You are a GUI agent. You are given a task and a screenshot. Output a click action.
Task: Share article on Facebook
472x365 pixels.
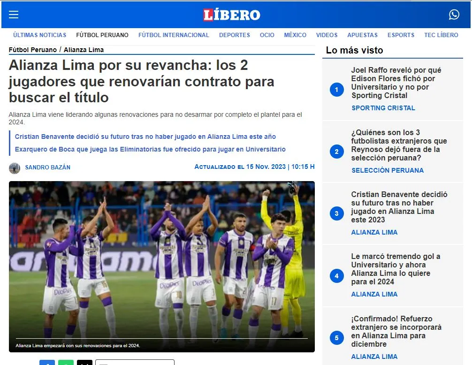click(47, 363)
